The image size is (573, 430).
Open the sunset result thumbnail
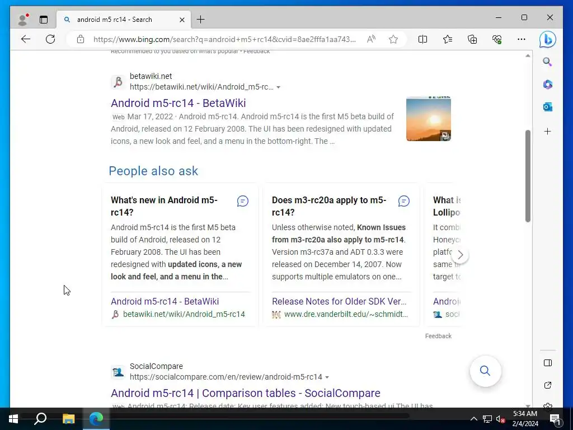click(428, 119)
